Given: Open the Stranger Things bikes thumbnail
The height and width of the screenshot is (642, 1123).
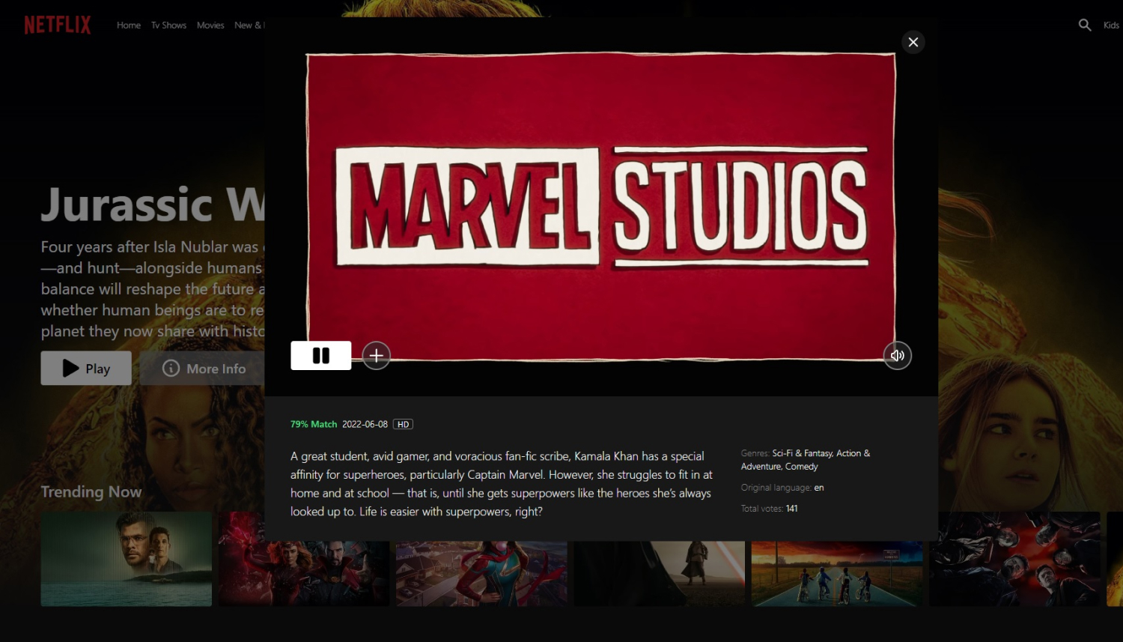Looking at the screenshot, I should 837,574.
